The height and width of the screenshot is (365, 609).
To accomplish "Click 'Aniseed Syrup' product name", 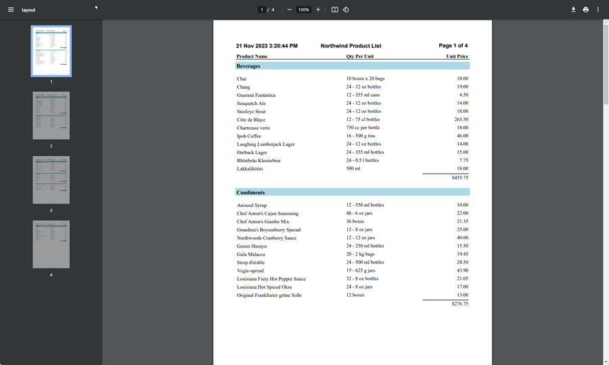I will pyautogui.click(x=252, y=205).
